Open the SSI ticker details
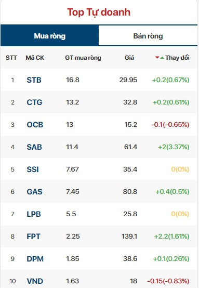The width and height of the screenshot is (199, 288). 33,169
